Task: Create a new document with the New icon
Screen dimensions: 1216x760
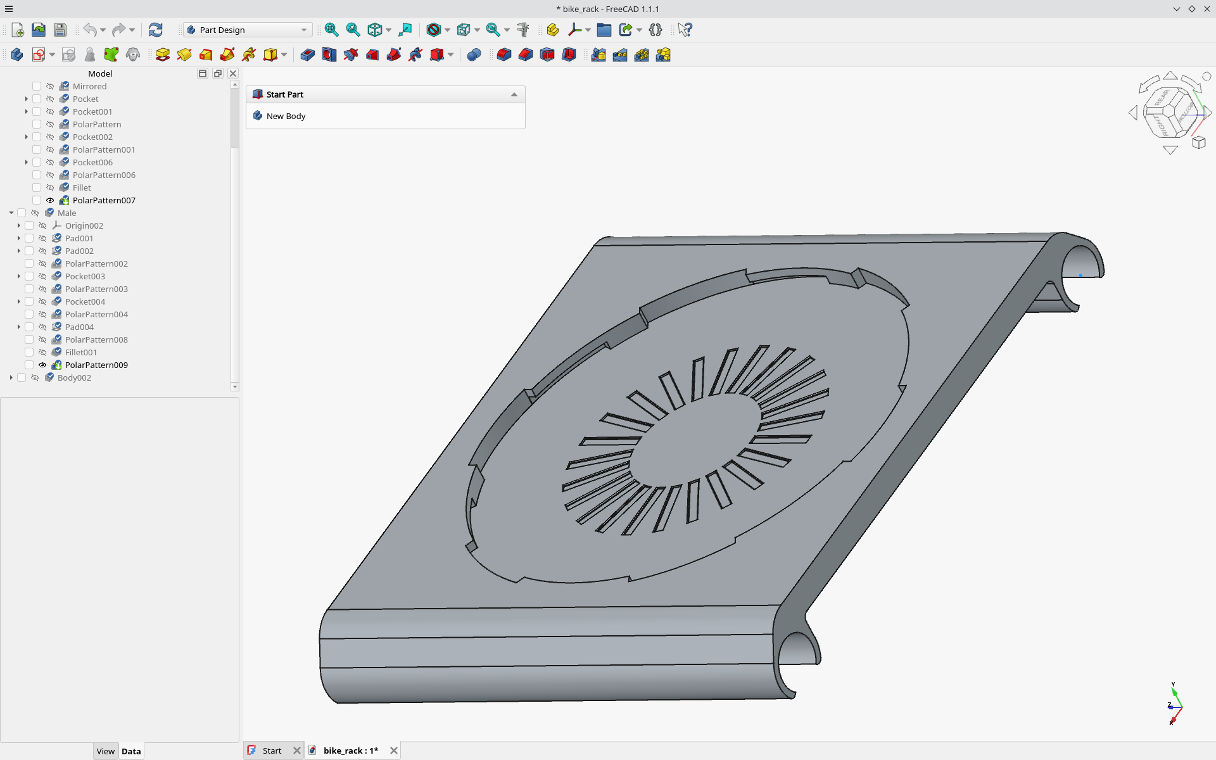Action: click(x=17, y=30)
